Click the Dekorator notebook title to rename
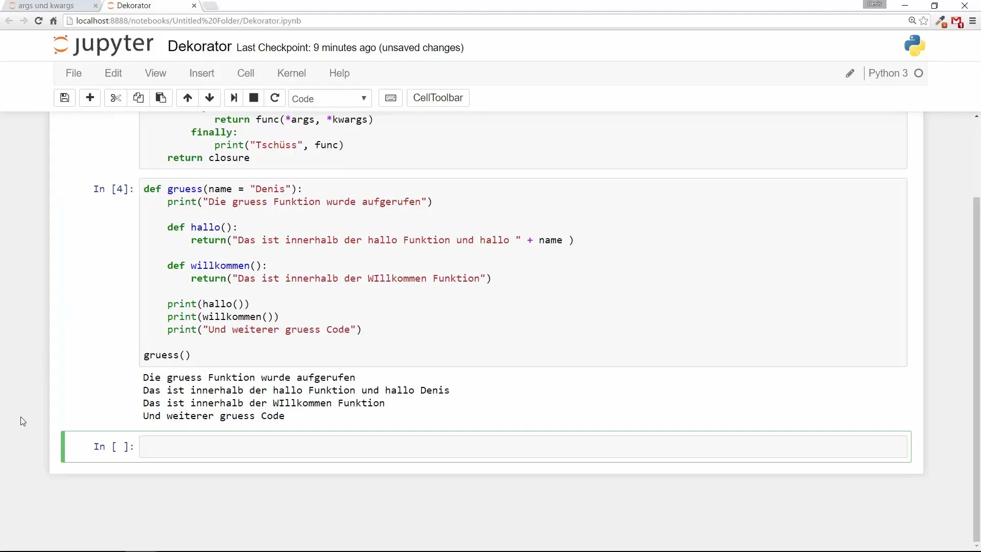The width and height of the screenshot is (981, 552). tap(199, 47)
